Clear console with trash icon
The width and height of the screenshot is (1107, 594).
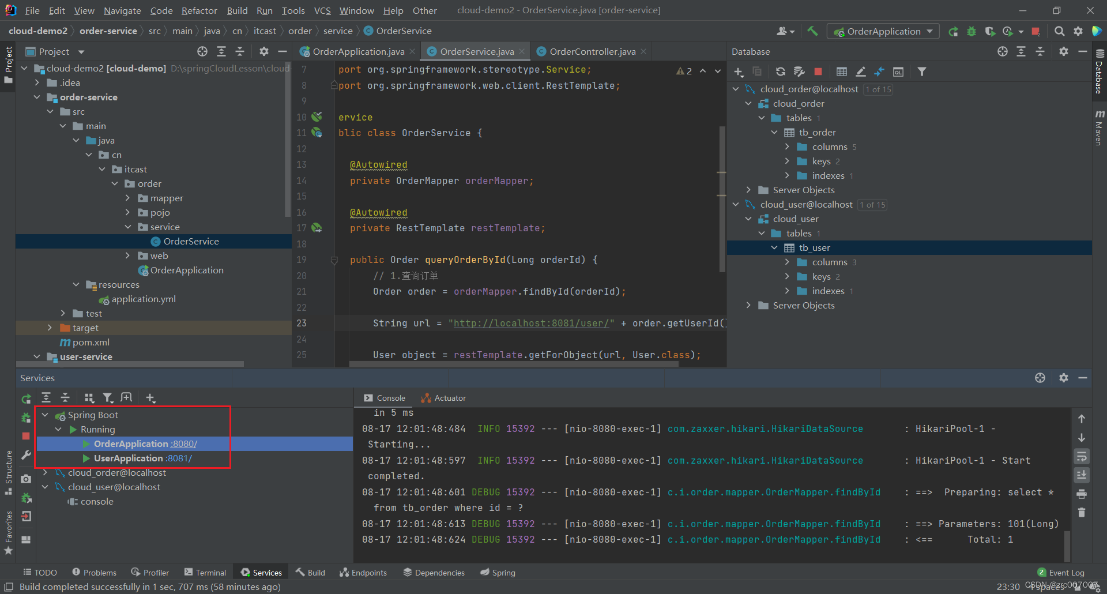1082,512
